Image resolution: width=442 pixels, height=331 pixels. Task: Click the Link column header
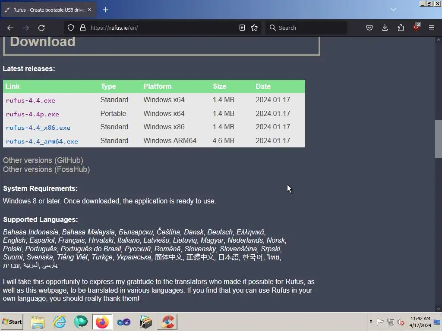[13, 86]
